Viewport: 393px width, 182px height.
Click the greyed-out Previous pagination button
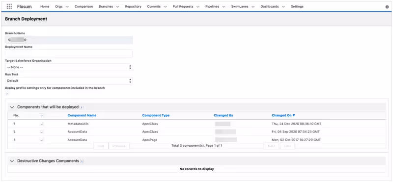click(119, 146)
